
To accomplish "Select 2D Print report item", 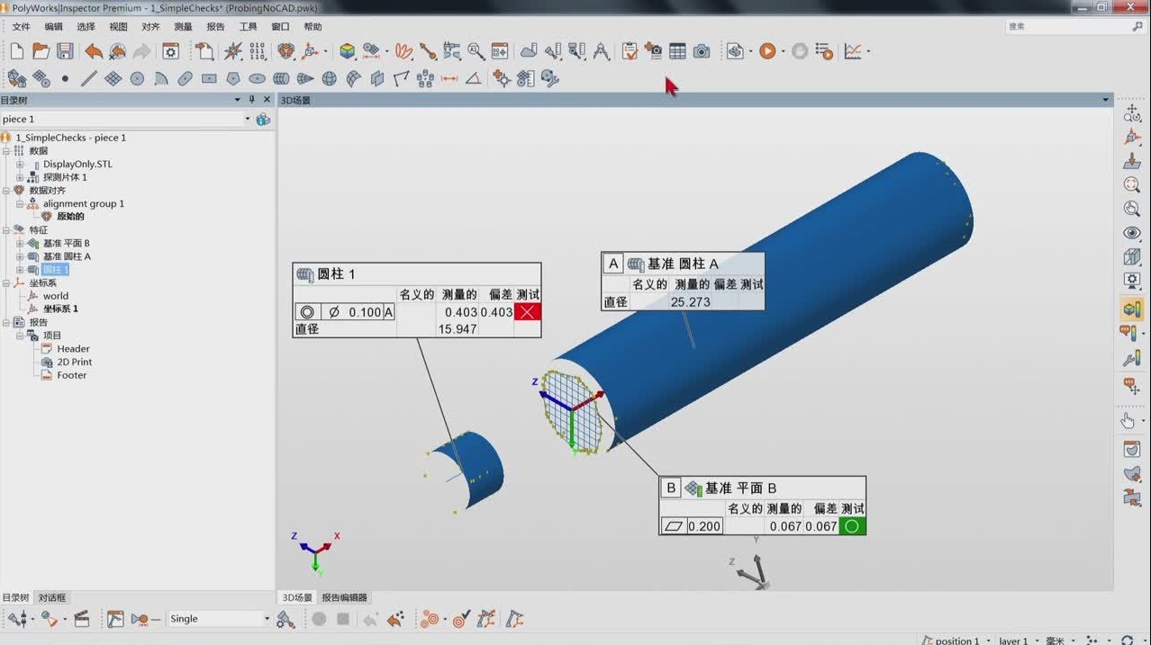I will point(75,362).
